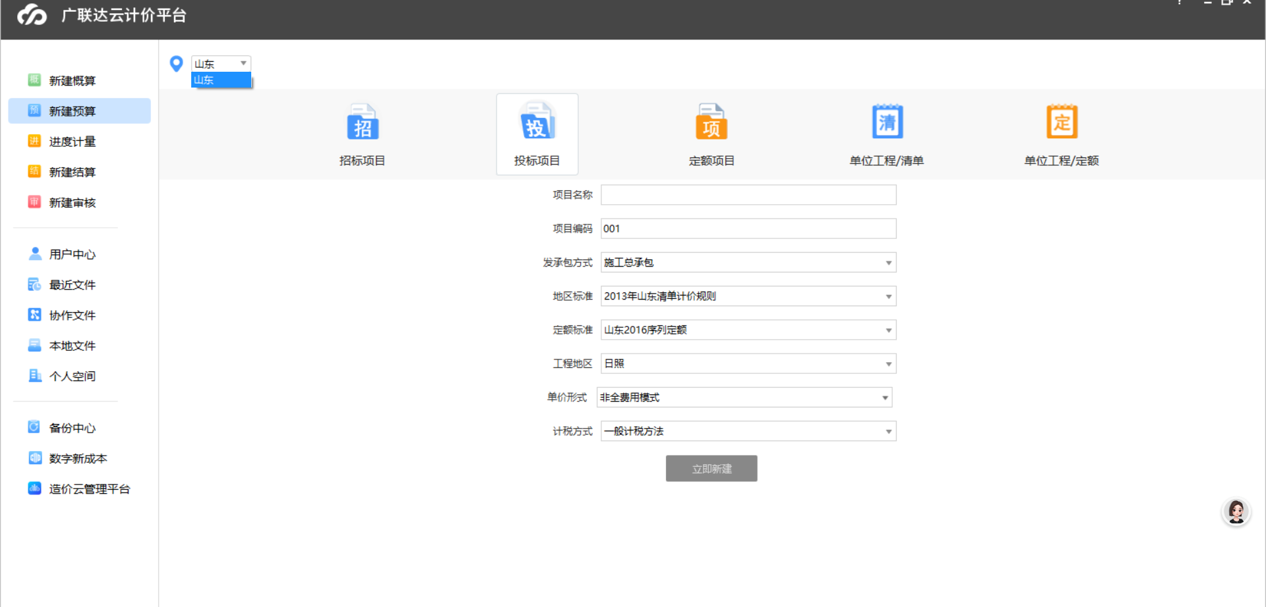1266x607 pixels.
Task: Click the 新建预算 sidebar icon
Action: coord(34,111)
